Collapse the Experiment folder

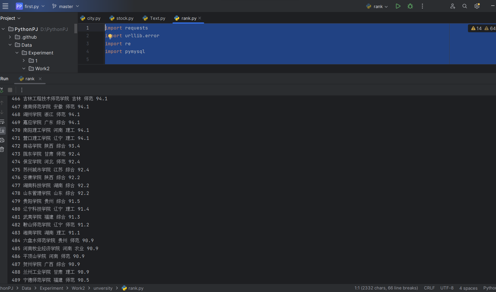point(17,53)
